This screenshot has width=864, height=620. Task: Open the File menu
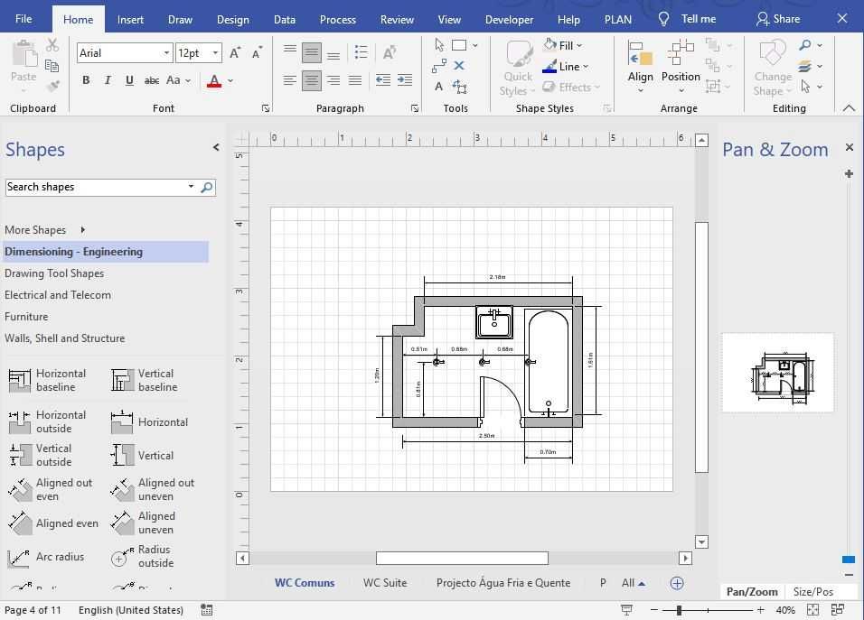point(23,19)
